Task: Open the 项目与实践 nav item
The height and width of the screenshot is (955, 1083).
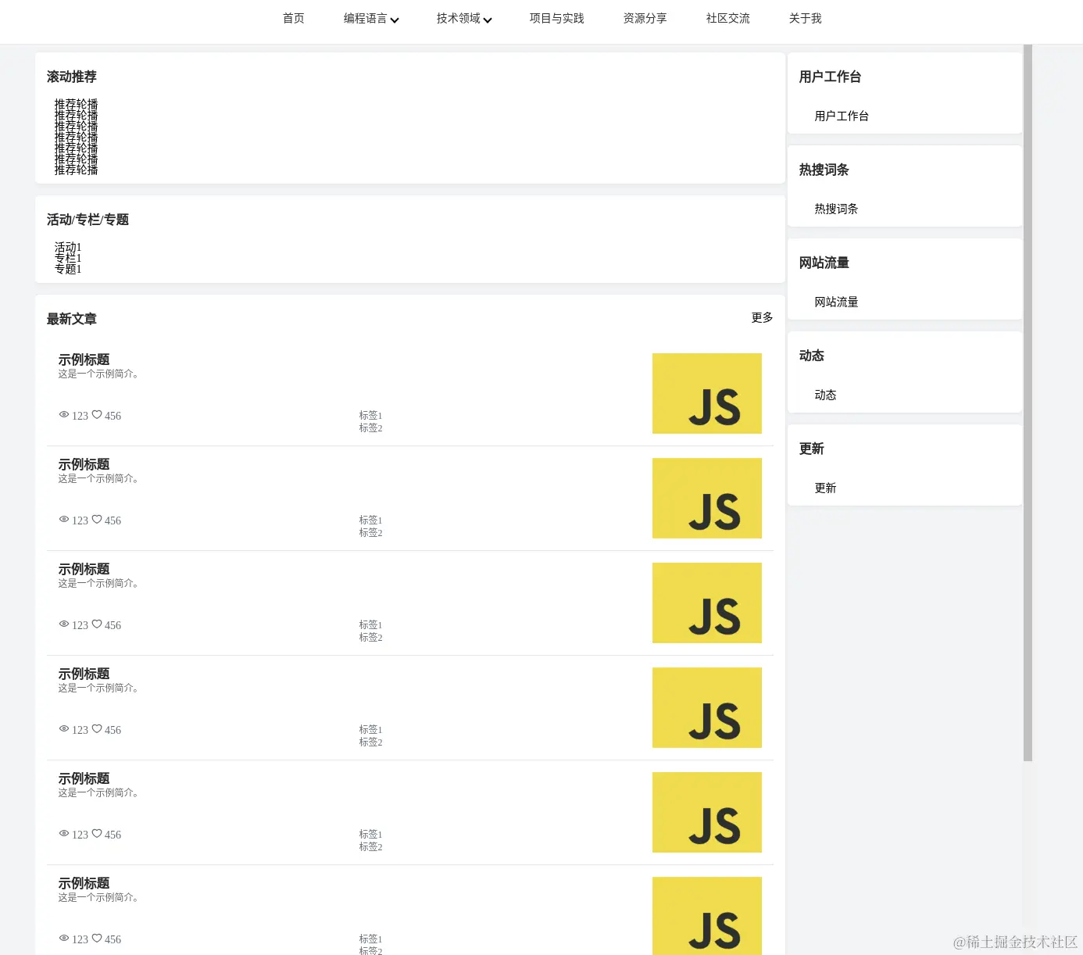Action: (557, 19)
